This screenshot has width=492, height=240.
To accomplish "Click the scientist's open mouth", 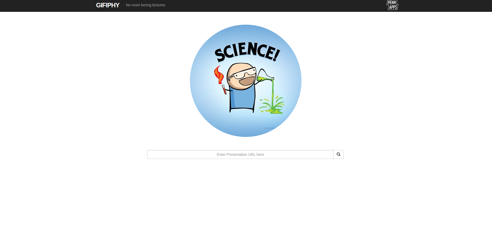I will [x=247, y=81].
